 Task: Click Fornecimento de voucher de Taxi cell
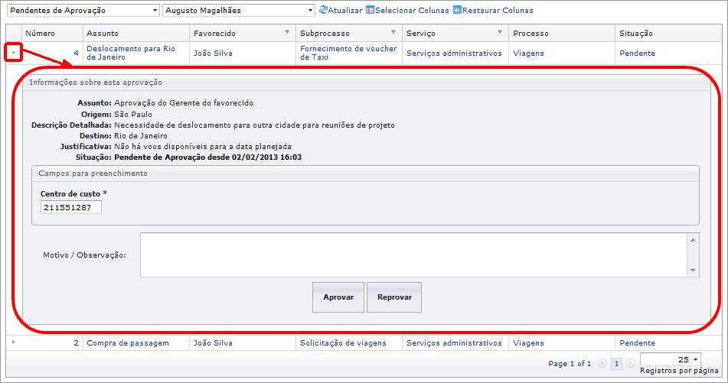(x=348, y=53)
